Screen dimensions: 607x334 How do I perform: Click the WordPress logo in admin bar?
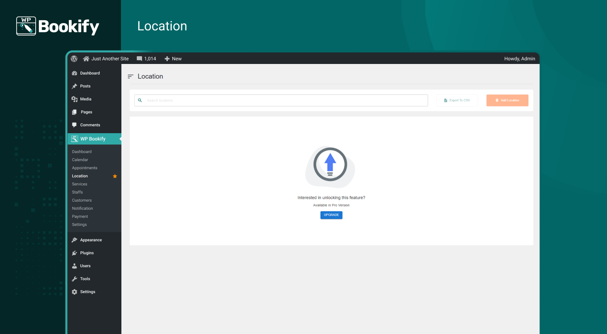pos(74,58)
